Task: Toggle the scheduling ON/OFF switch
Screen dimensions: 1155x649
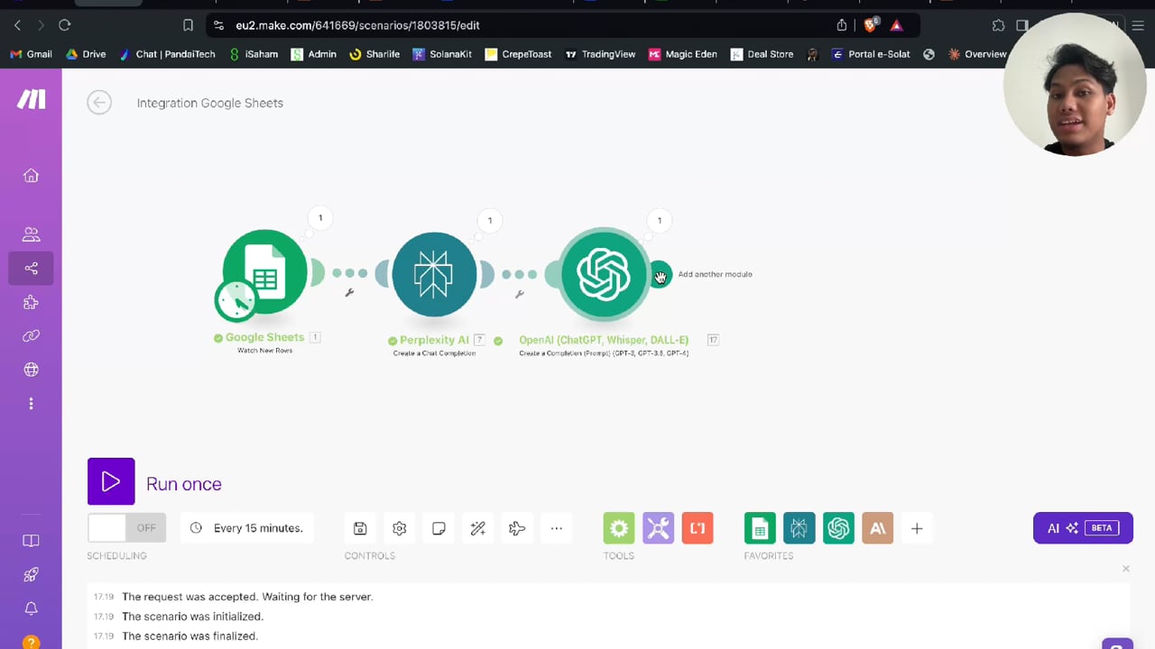Action: click(127, 528)
